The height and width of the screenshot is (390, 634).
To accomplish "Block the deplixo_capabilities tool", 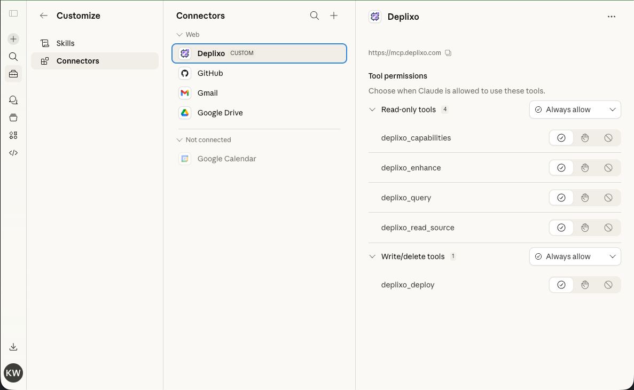I will click(608, 138).
